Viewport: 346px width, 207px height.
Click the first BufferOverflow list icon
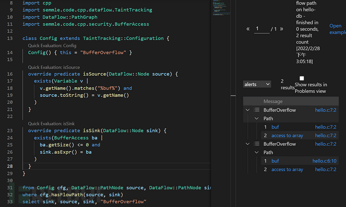256,110
